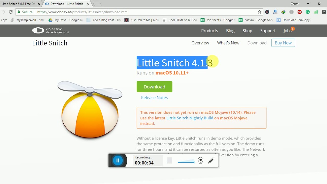Click the green bar chart extension icon

(x=316, y=12)
